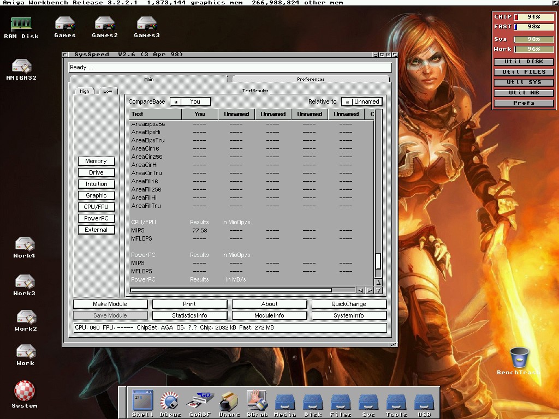
Task: Click the Print button
Action: [189, 304]
